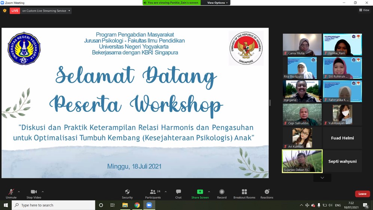The width and height of the screenshot is (373, 210).
Task: Select Yuli Kasiyati's video thumbnail
Action: (342, 115)
